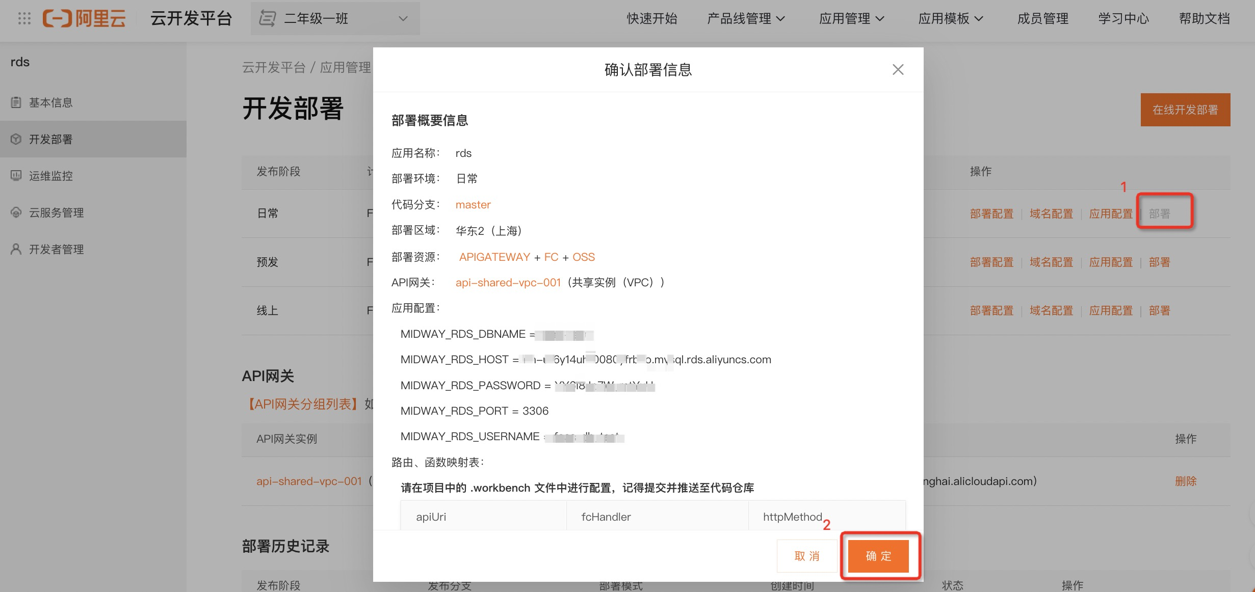Open the grid apps launcher icon
1255x592 pixels.
[x=24, y=19]
